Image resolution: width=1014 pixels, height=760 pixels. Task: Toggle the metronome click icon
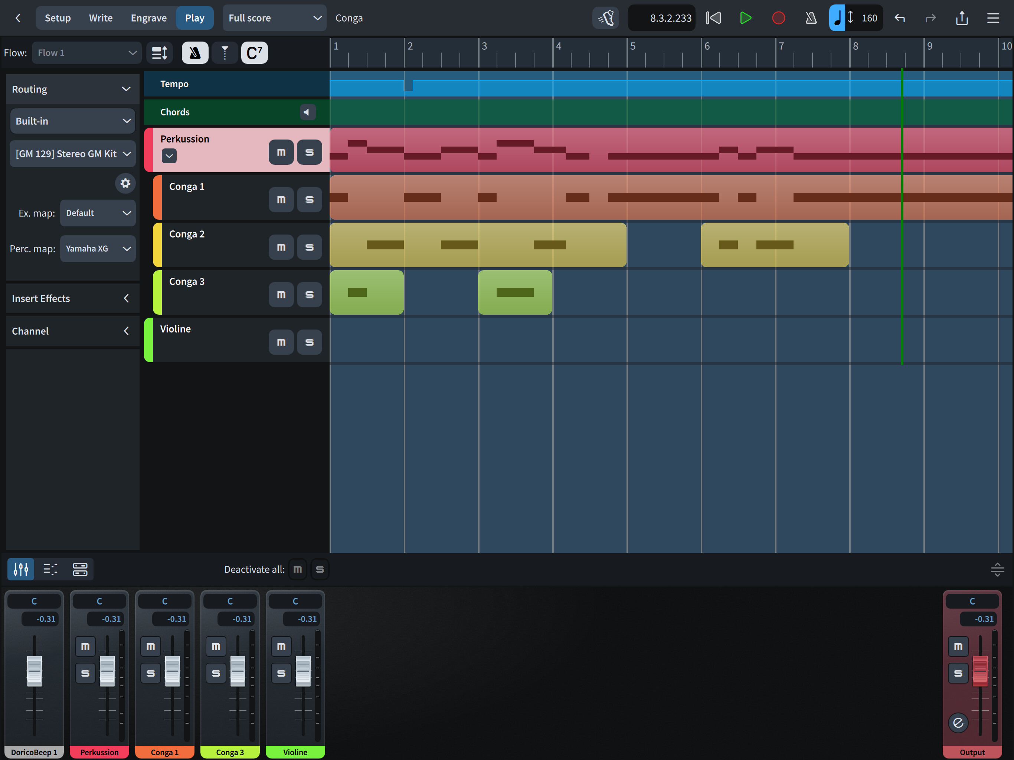811,18
